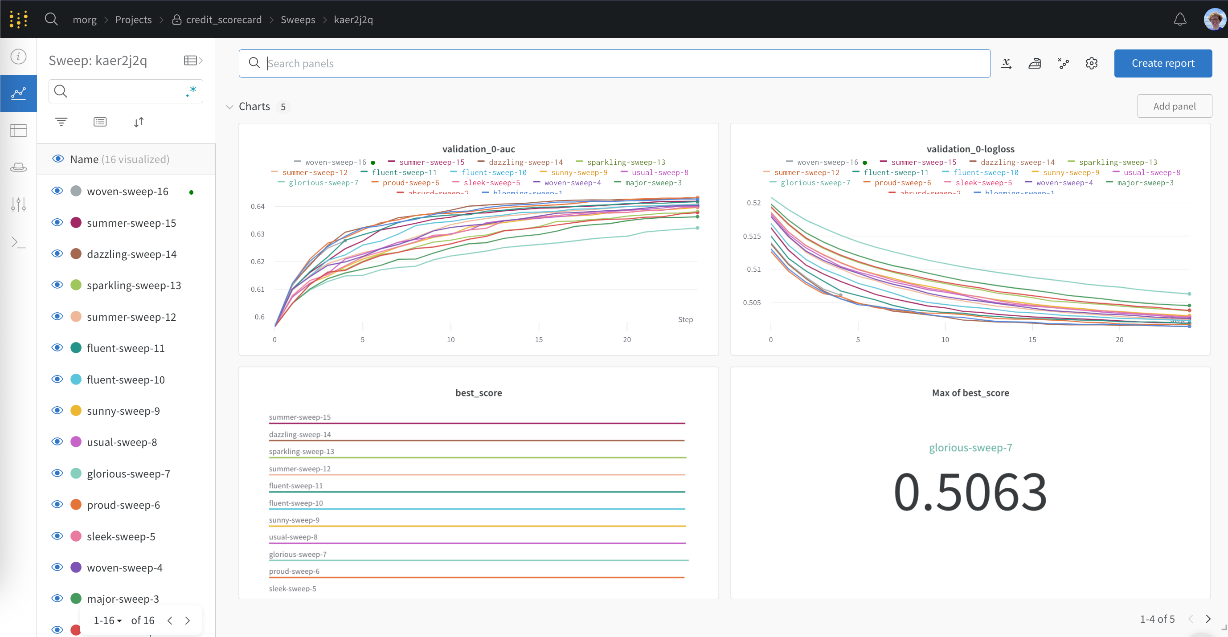Click the search panels input field
The height and width of the screenshot is (637, 1228).
616,62
